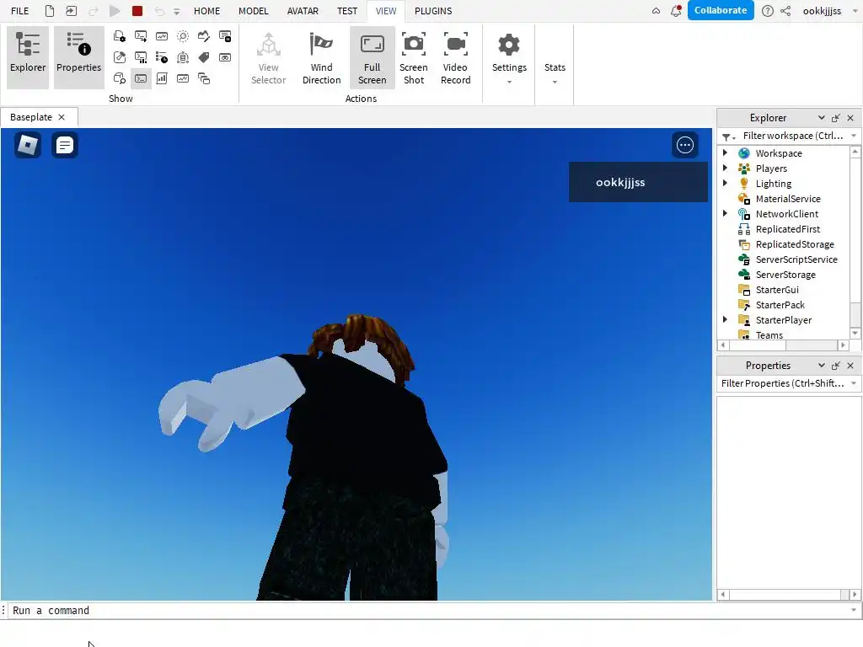Click the ookkjjjss player entry in the viewport
Viewport: 863px width, 647px height.
638,182
